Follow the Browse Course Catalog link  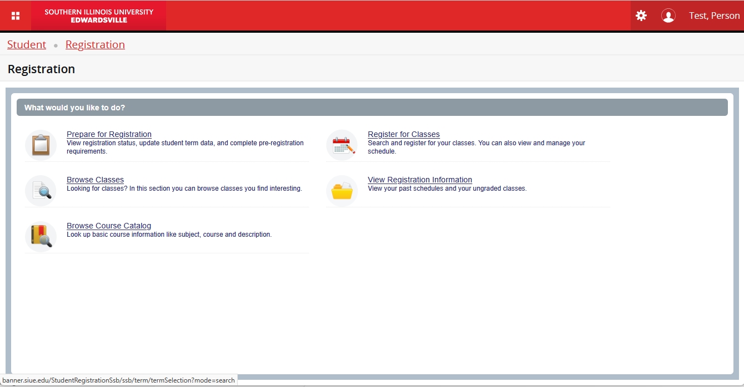click(109, 226)
